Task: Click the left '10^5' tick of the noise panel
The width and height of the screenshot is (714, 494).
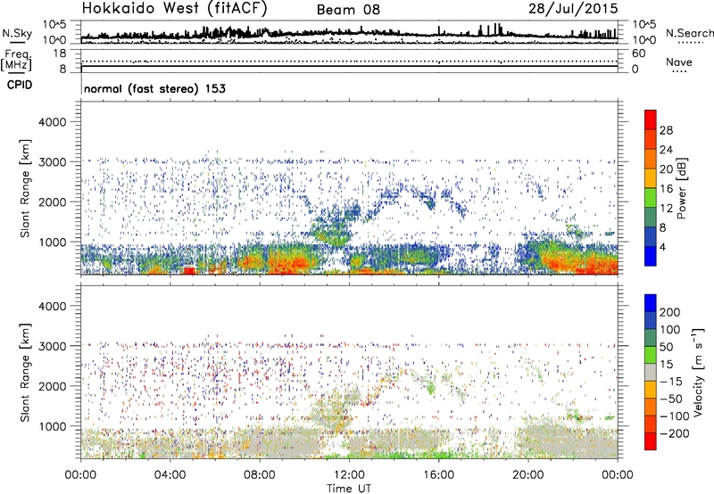Action: 54,25
